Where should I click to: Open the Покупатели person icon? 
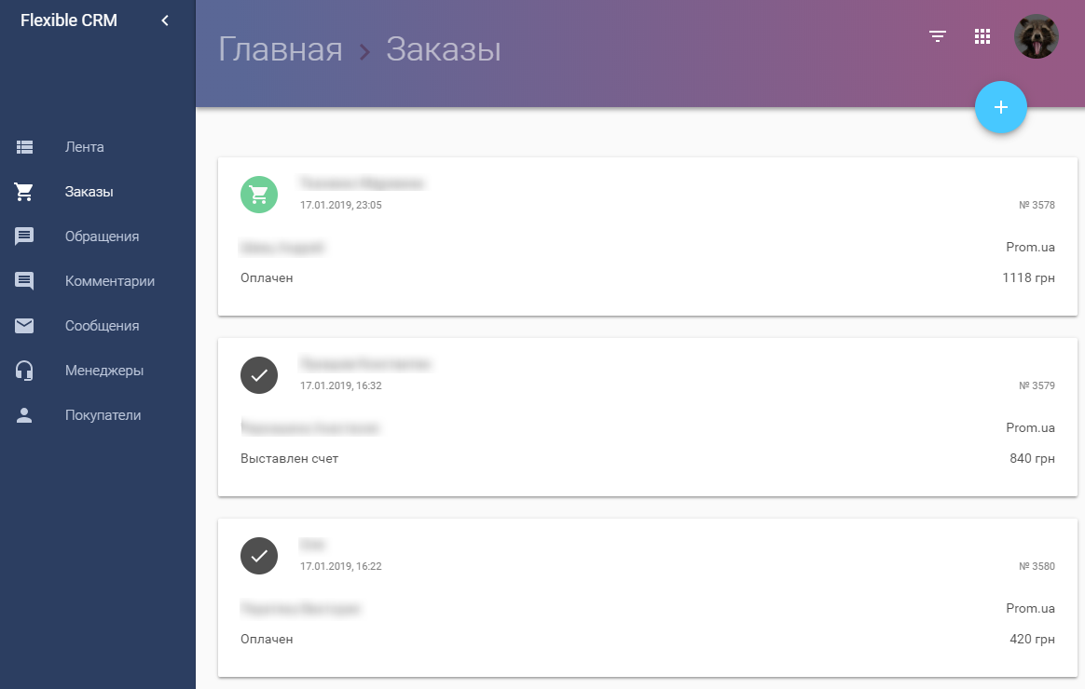(x=24, y=414)
